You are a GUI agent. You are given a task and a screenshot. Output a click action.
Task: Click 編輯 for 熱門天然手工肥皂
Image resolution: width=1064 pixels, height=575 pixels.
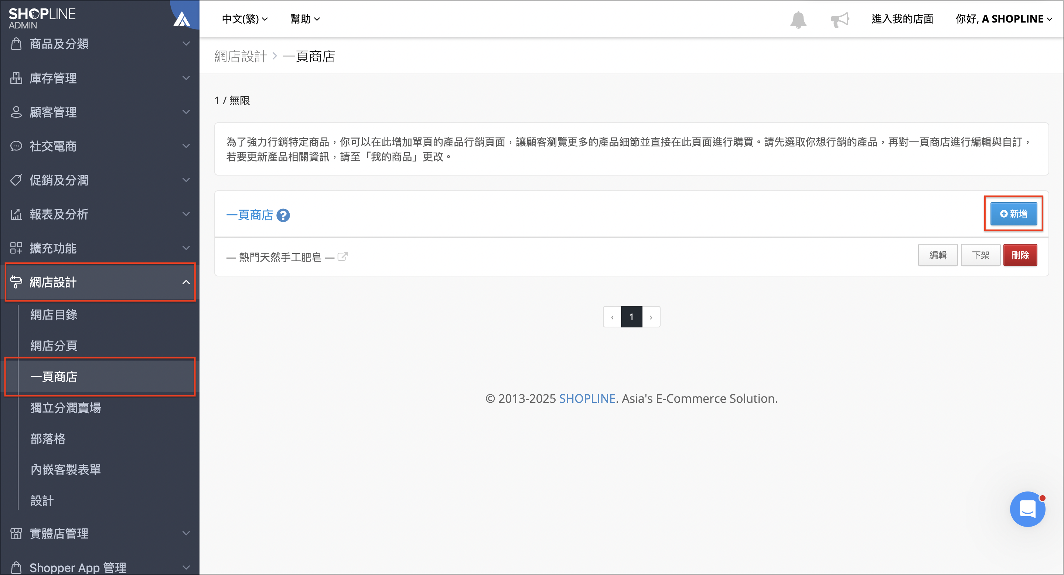tap(938, 255)
